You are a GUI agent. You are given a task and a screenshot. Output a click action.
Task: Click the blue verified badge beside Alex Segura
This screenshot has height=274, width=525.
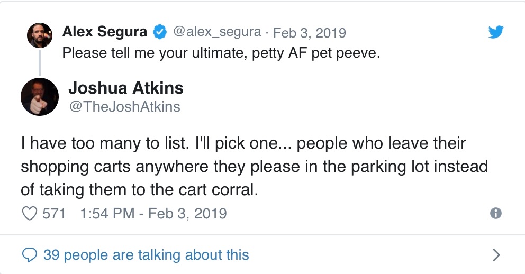point(159,32)
